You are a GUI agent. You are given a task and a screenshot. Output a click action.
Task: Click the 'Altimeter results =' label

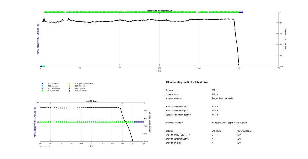(x=174, y=123)
